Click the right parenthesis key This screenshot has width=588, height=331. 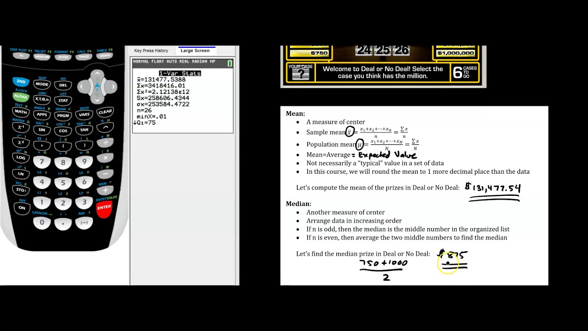point(84,145)
